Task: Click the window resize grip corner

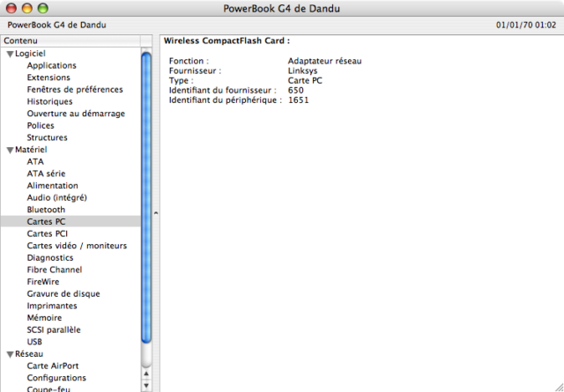Action: click(559, 387)
